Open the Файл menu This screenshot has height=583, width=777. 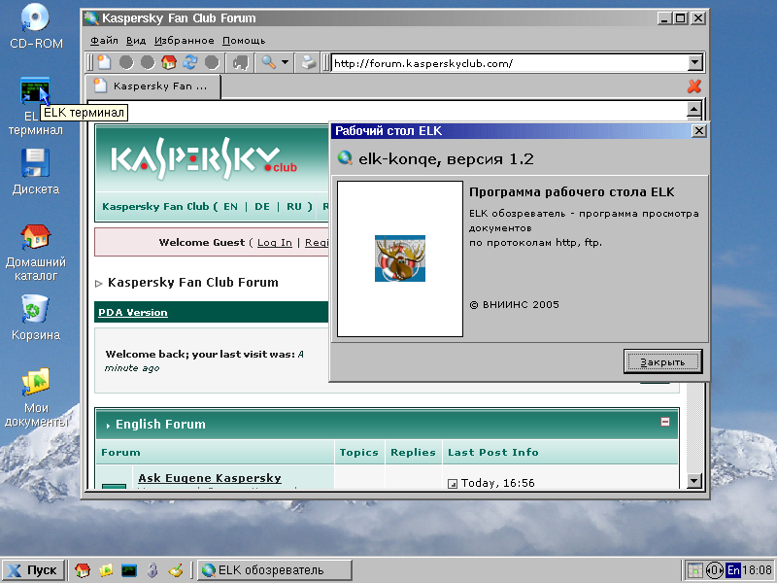coord(104,41)
